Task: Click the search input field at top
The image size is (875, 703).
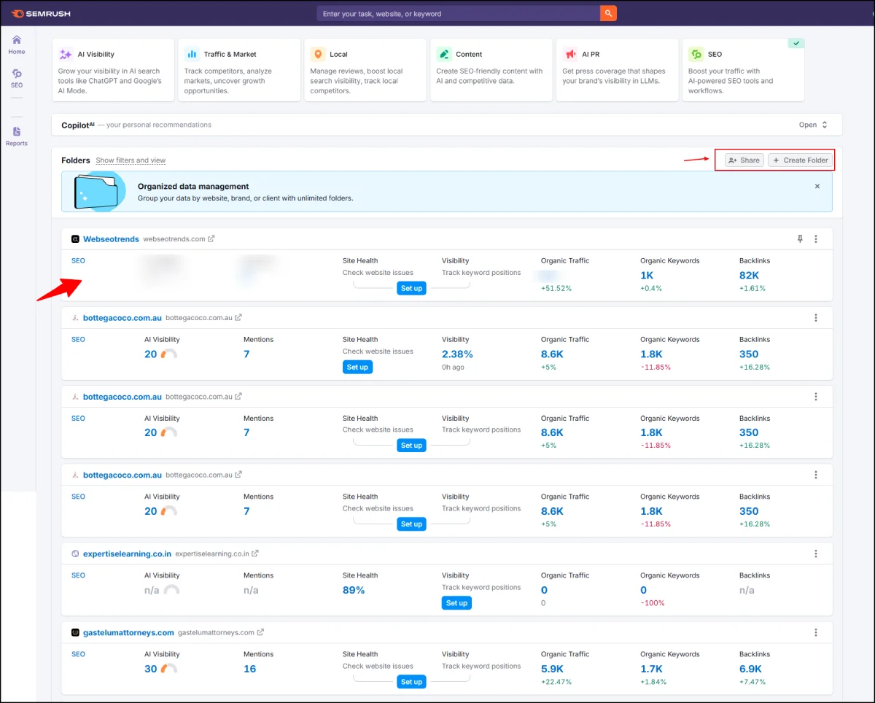Action: (x=452, y=13)
